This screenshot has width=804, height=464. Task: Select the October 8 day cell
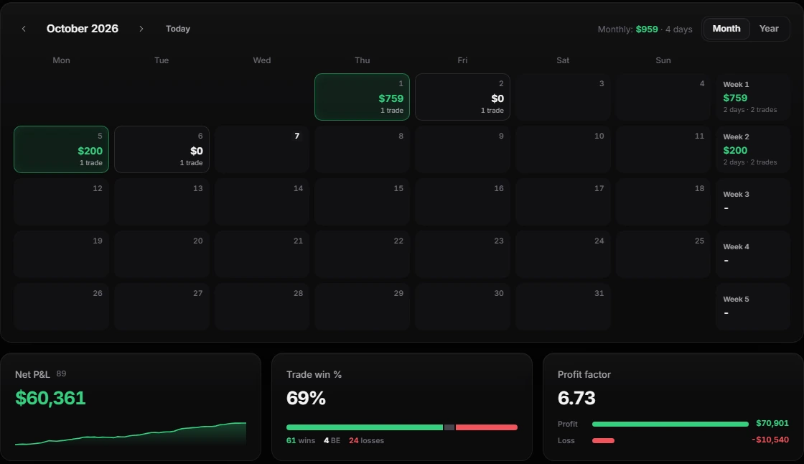(x=362, y=149)
